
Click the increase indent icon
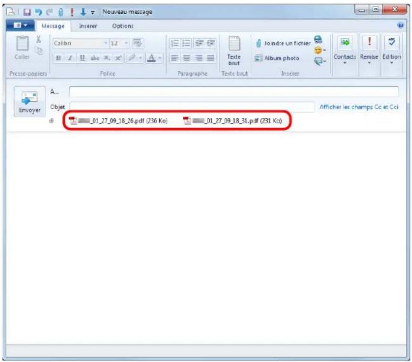click(x=211, y=44)
